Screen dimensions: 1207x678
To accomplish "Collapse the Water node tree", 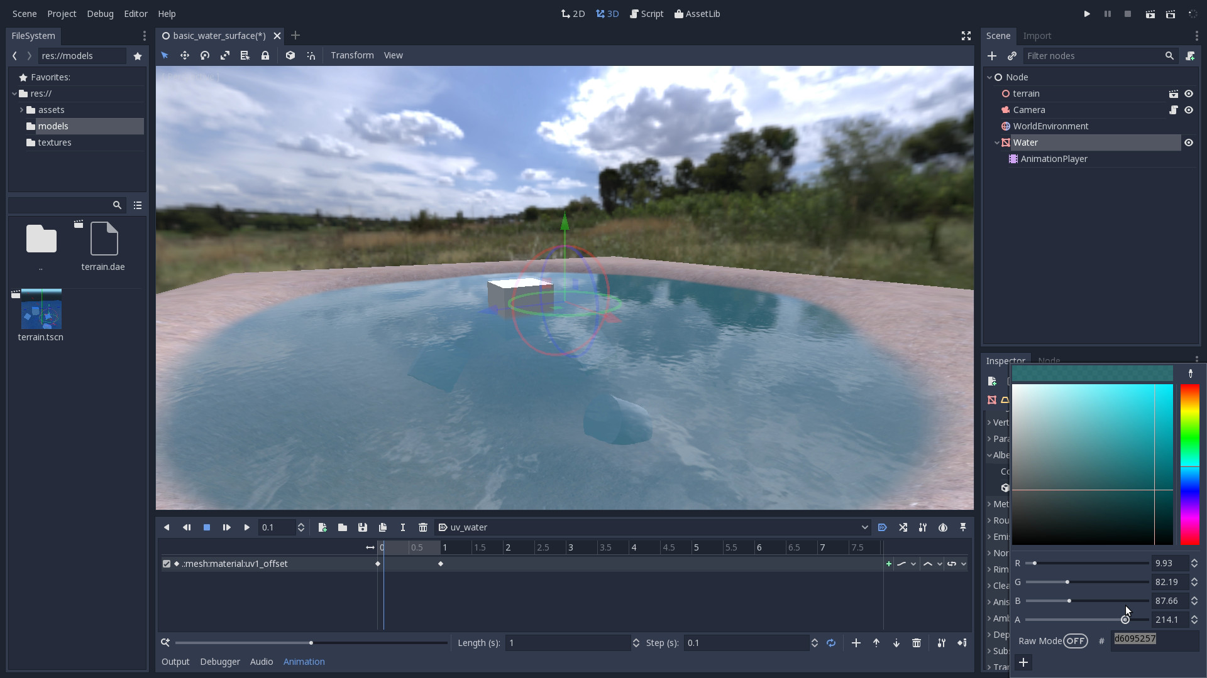I will coord(997,143).
